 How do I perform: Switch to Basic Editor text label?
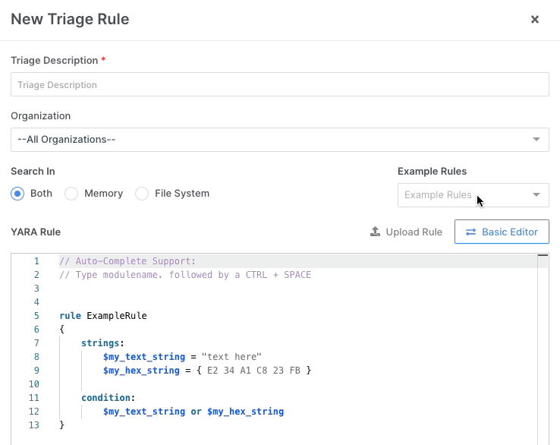[x=511, y=232]
